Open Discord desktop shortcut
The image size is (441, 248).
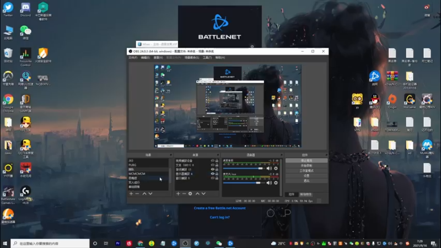pos(25,9)
